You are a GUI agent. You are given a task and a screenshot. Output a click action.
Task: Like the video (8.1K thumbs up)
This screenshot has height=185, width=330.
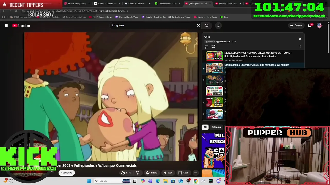click(x=126, y=173)
